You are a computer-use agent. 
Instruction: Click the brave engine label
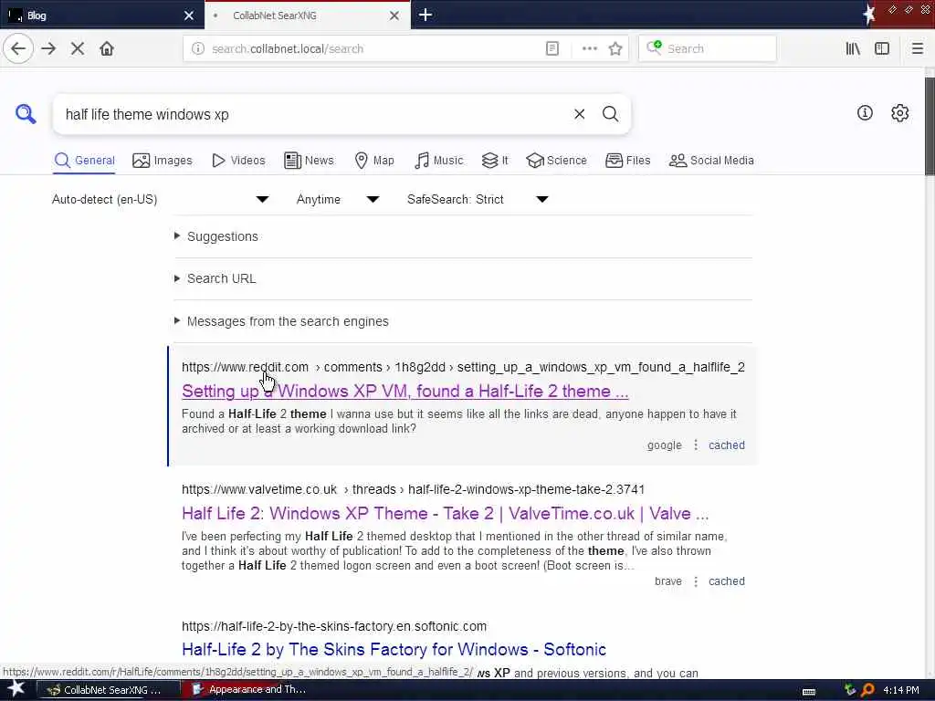pyautogui.click(x=667, y=581)
